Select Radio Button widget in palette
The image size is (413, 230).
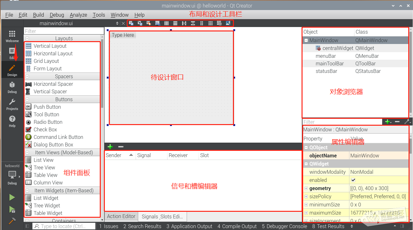[48, 122]
